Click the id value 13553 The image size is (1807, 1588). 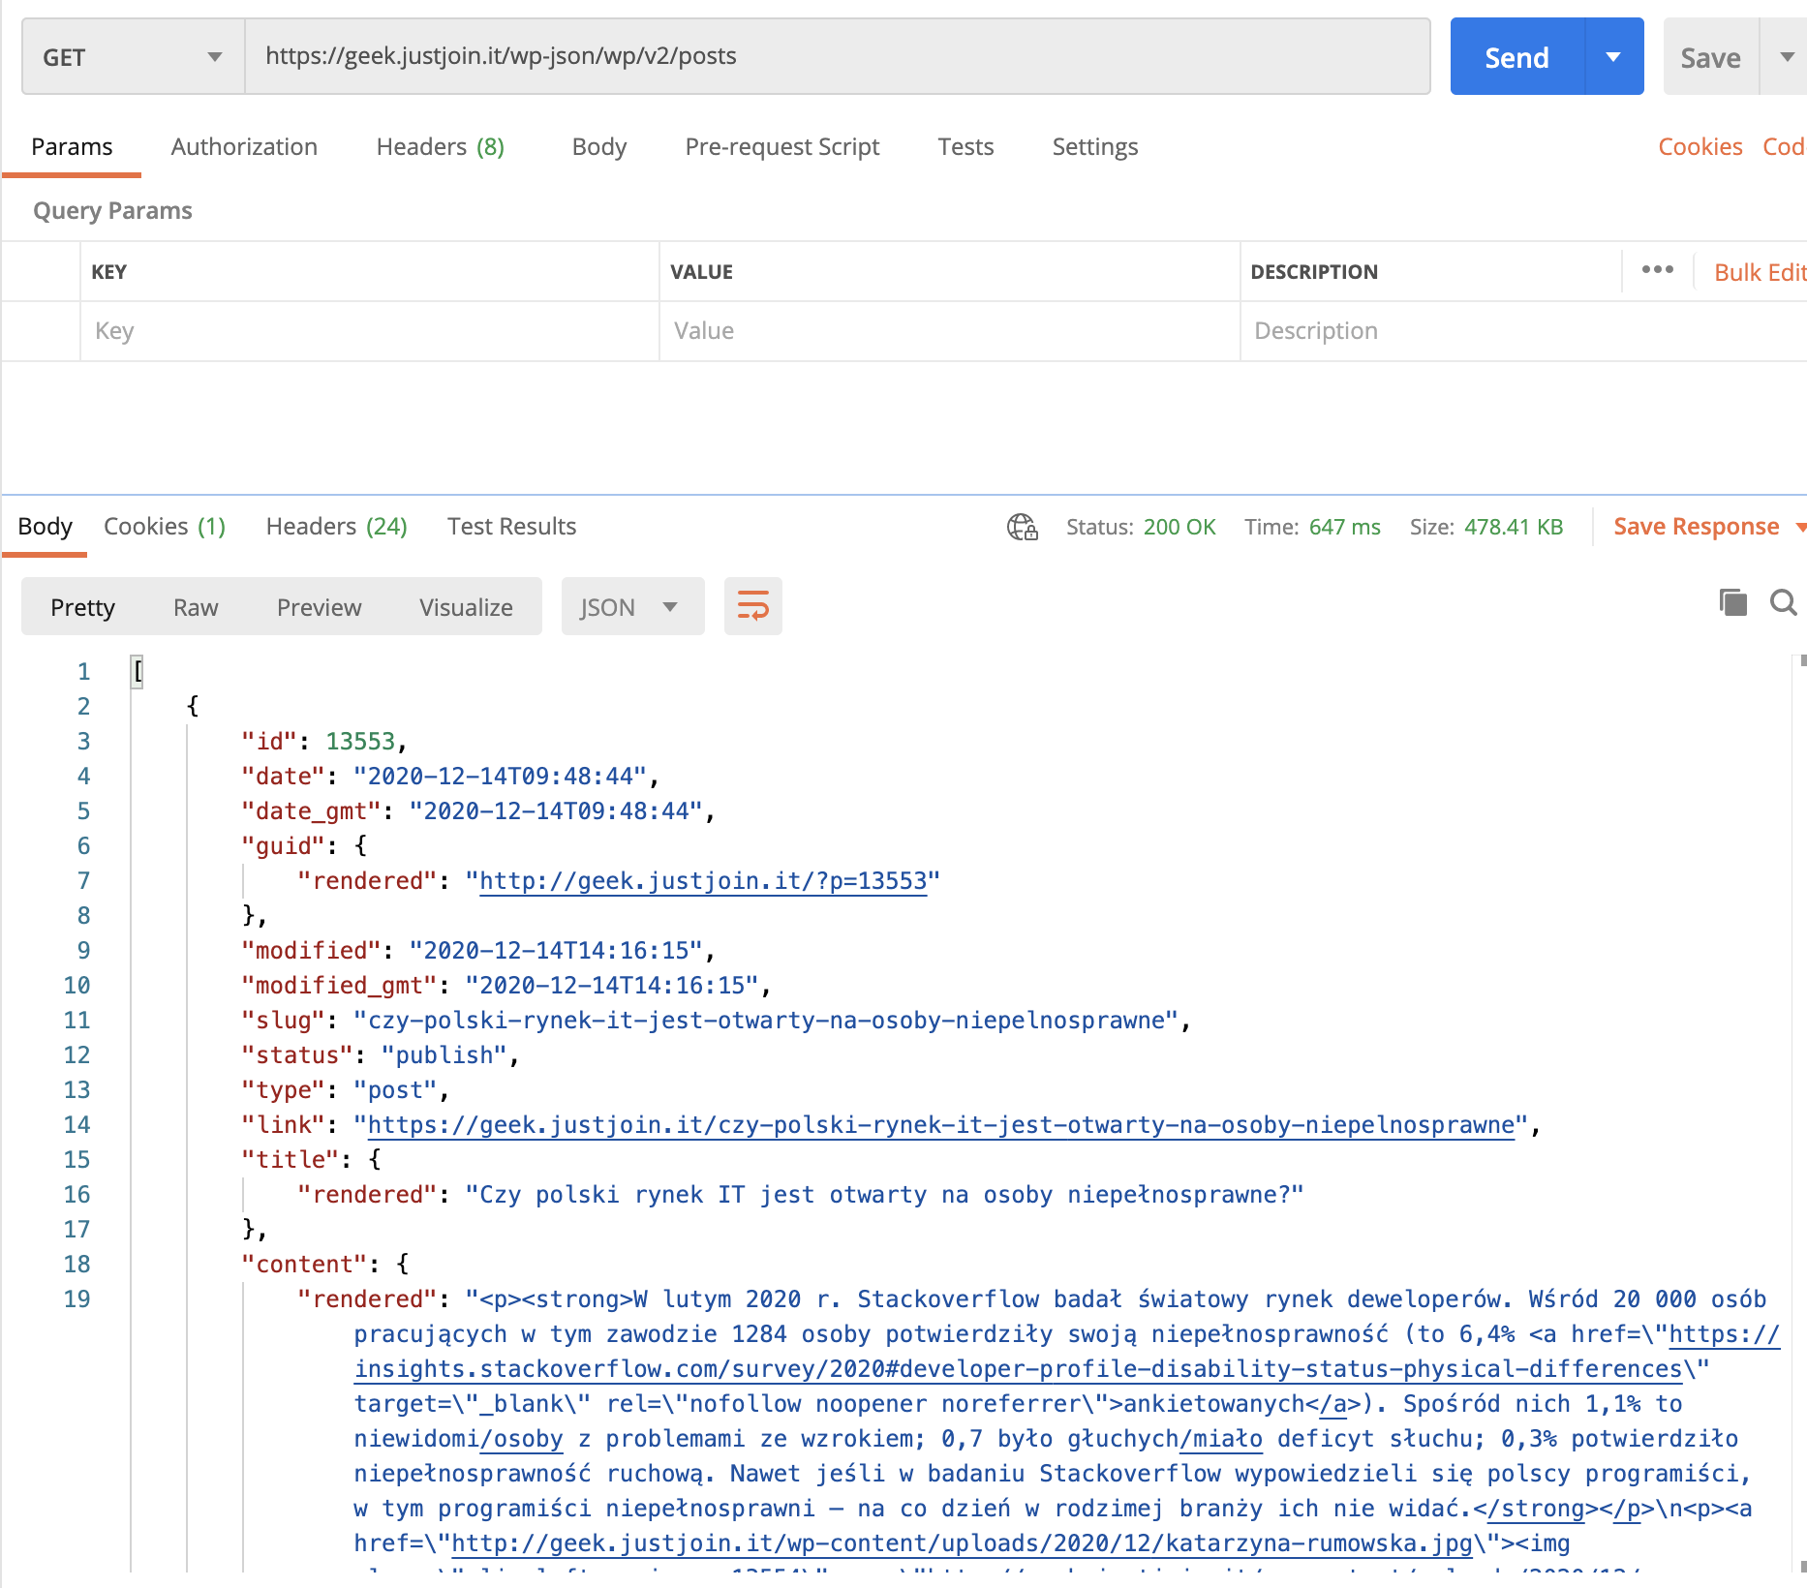tap(360, 742)
